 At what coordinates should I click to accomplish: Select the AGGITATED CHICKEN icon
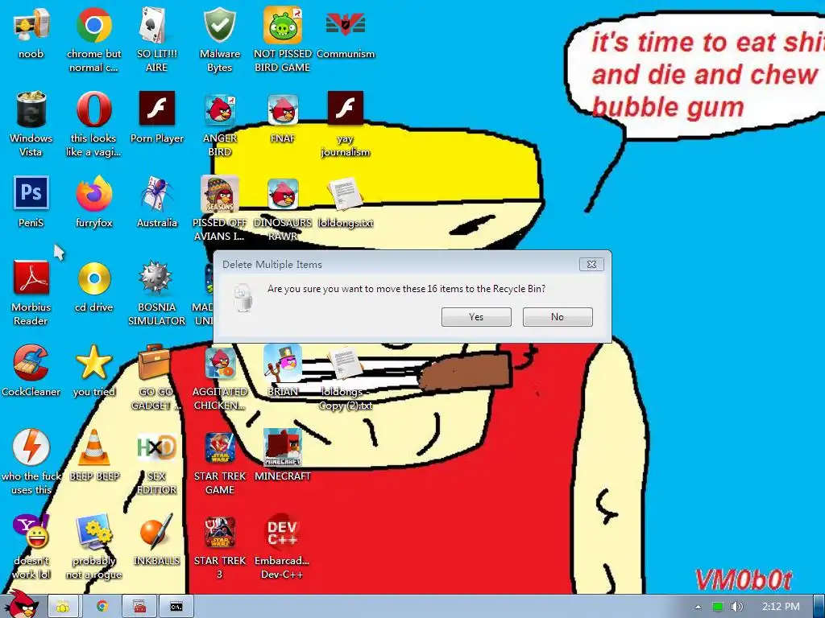[x=220, y=363]
